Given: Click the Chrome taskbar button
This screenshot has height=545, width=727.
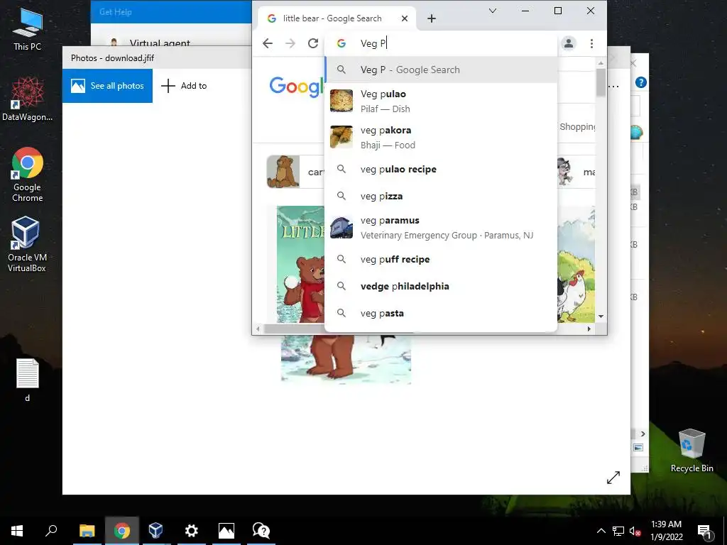Looking at the screenshot, I should (122, 531).
